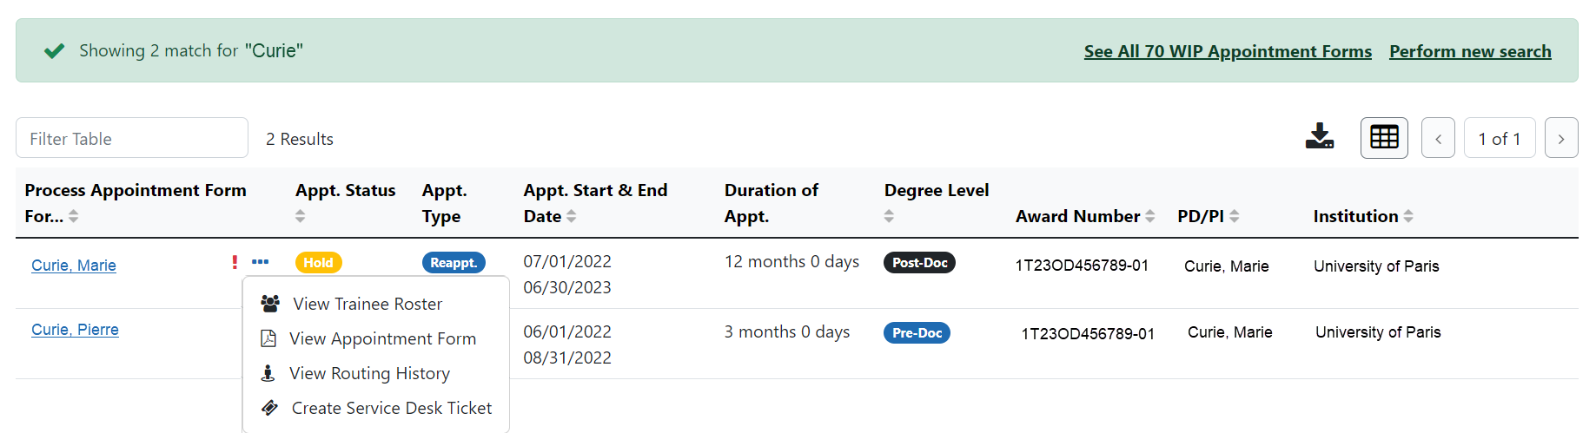Screen dimensions: 1596x433
Task: Sort table by Award Number
Action: 1150,216
